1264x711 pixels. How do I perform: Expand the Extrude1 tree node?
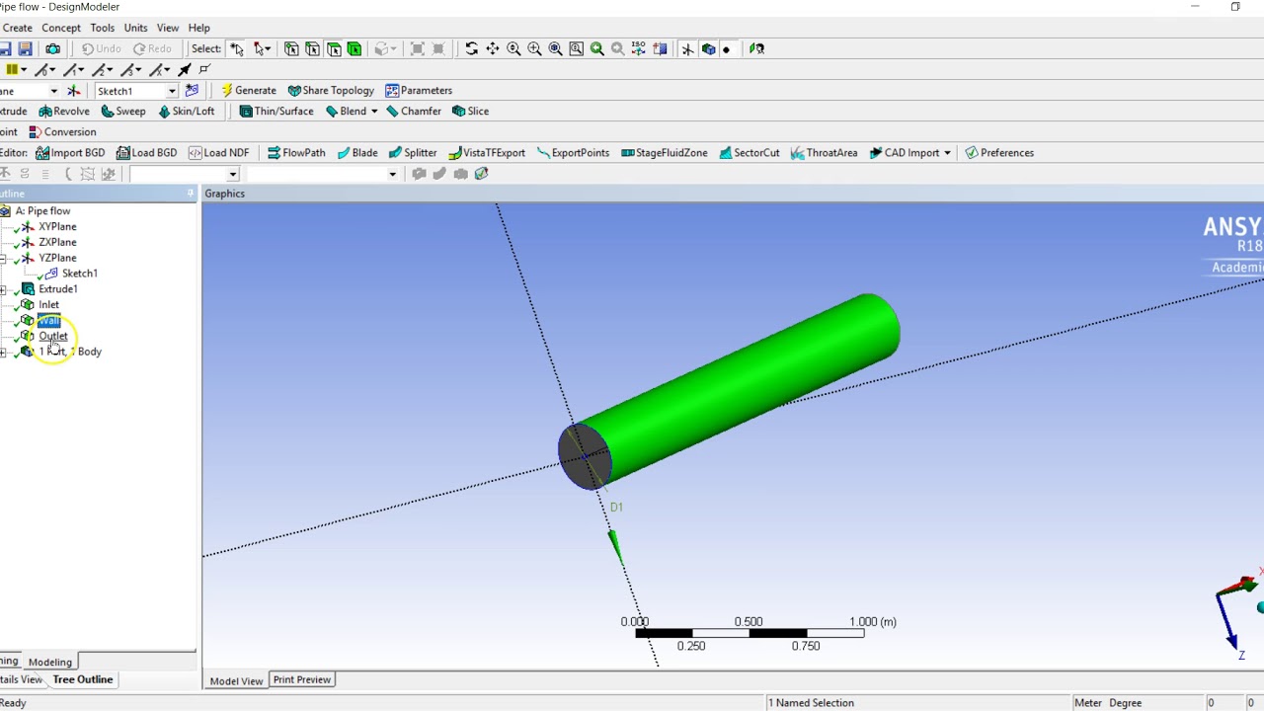click(x=3, y=290)
